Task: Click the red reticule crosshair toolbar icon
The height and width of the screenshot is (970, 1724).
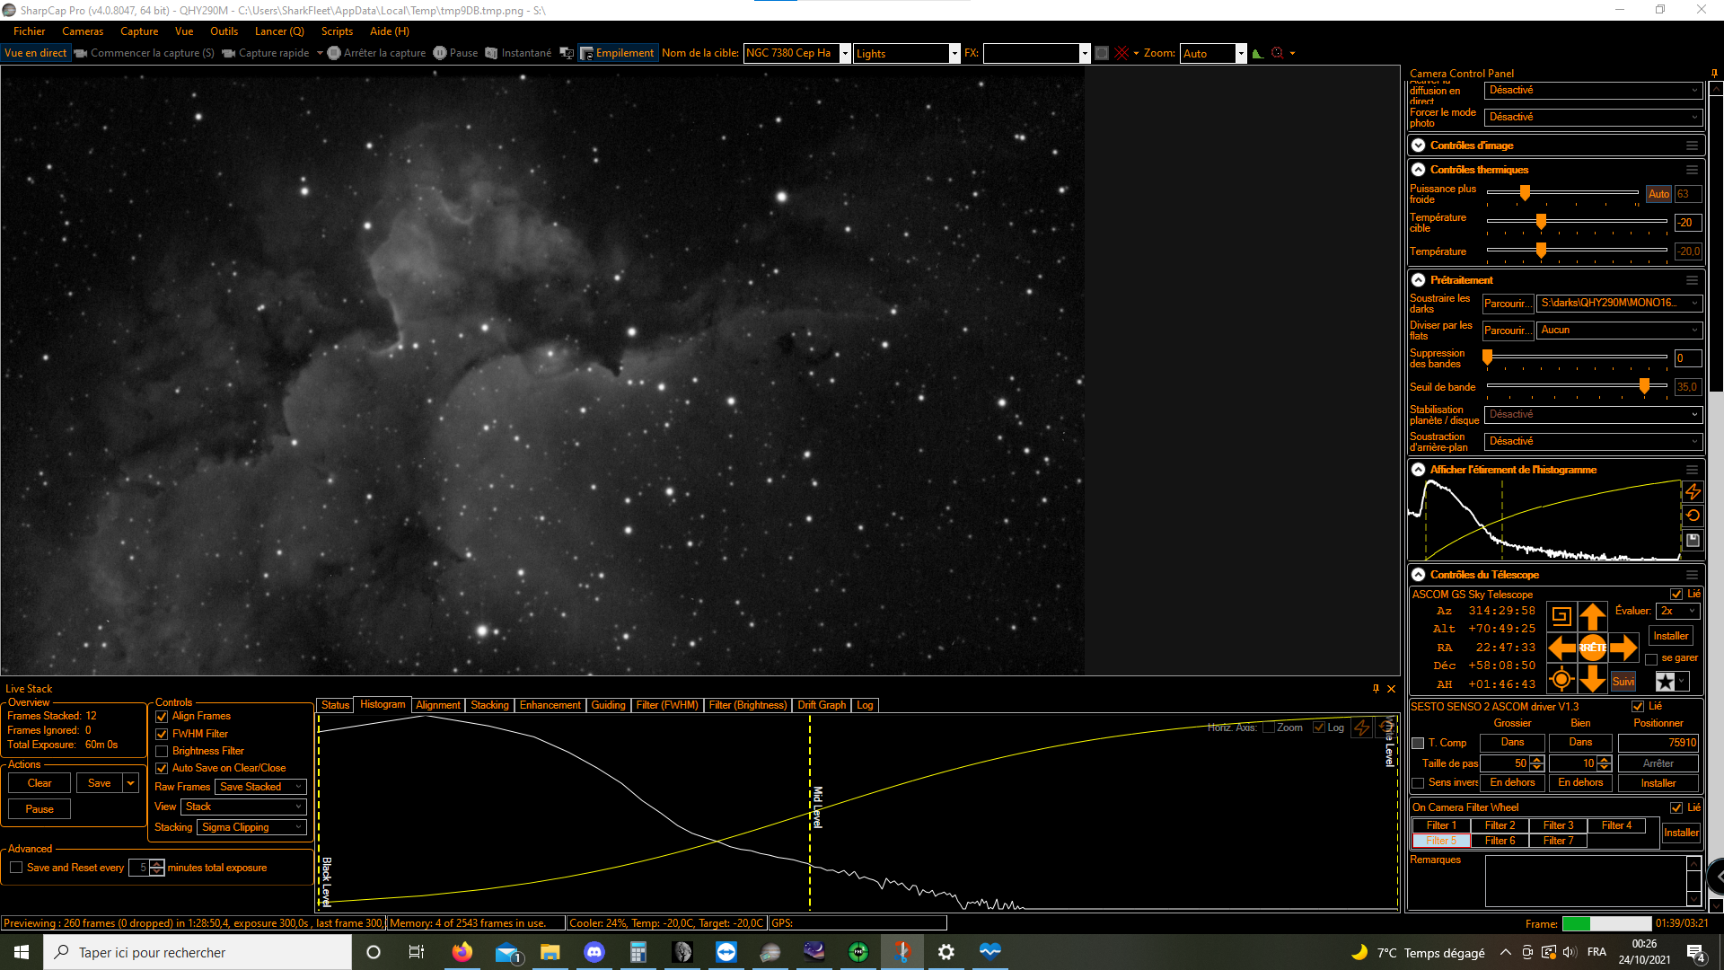Action: (1121, 53)
